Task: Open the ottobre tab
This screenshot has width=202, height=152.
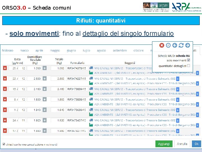Action: click(139, 50)
